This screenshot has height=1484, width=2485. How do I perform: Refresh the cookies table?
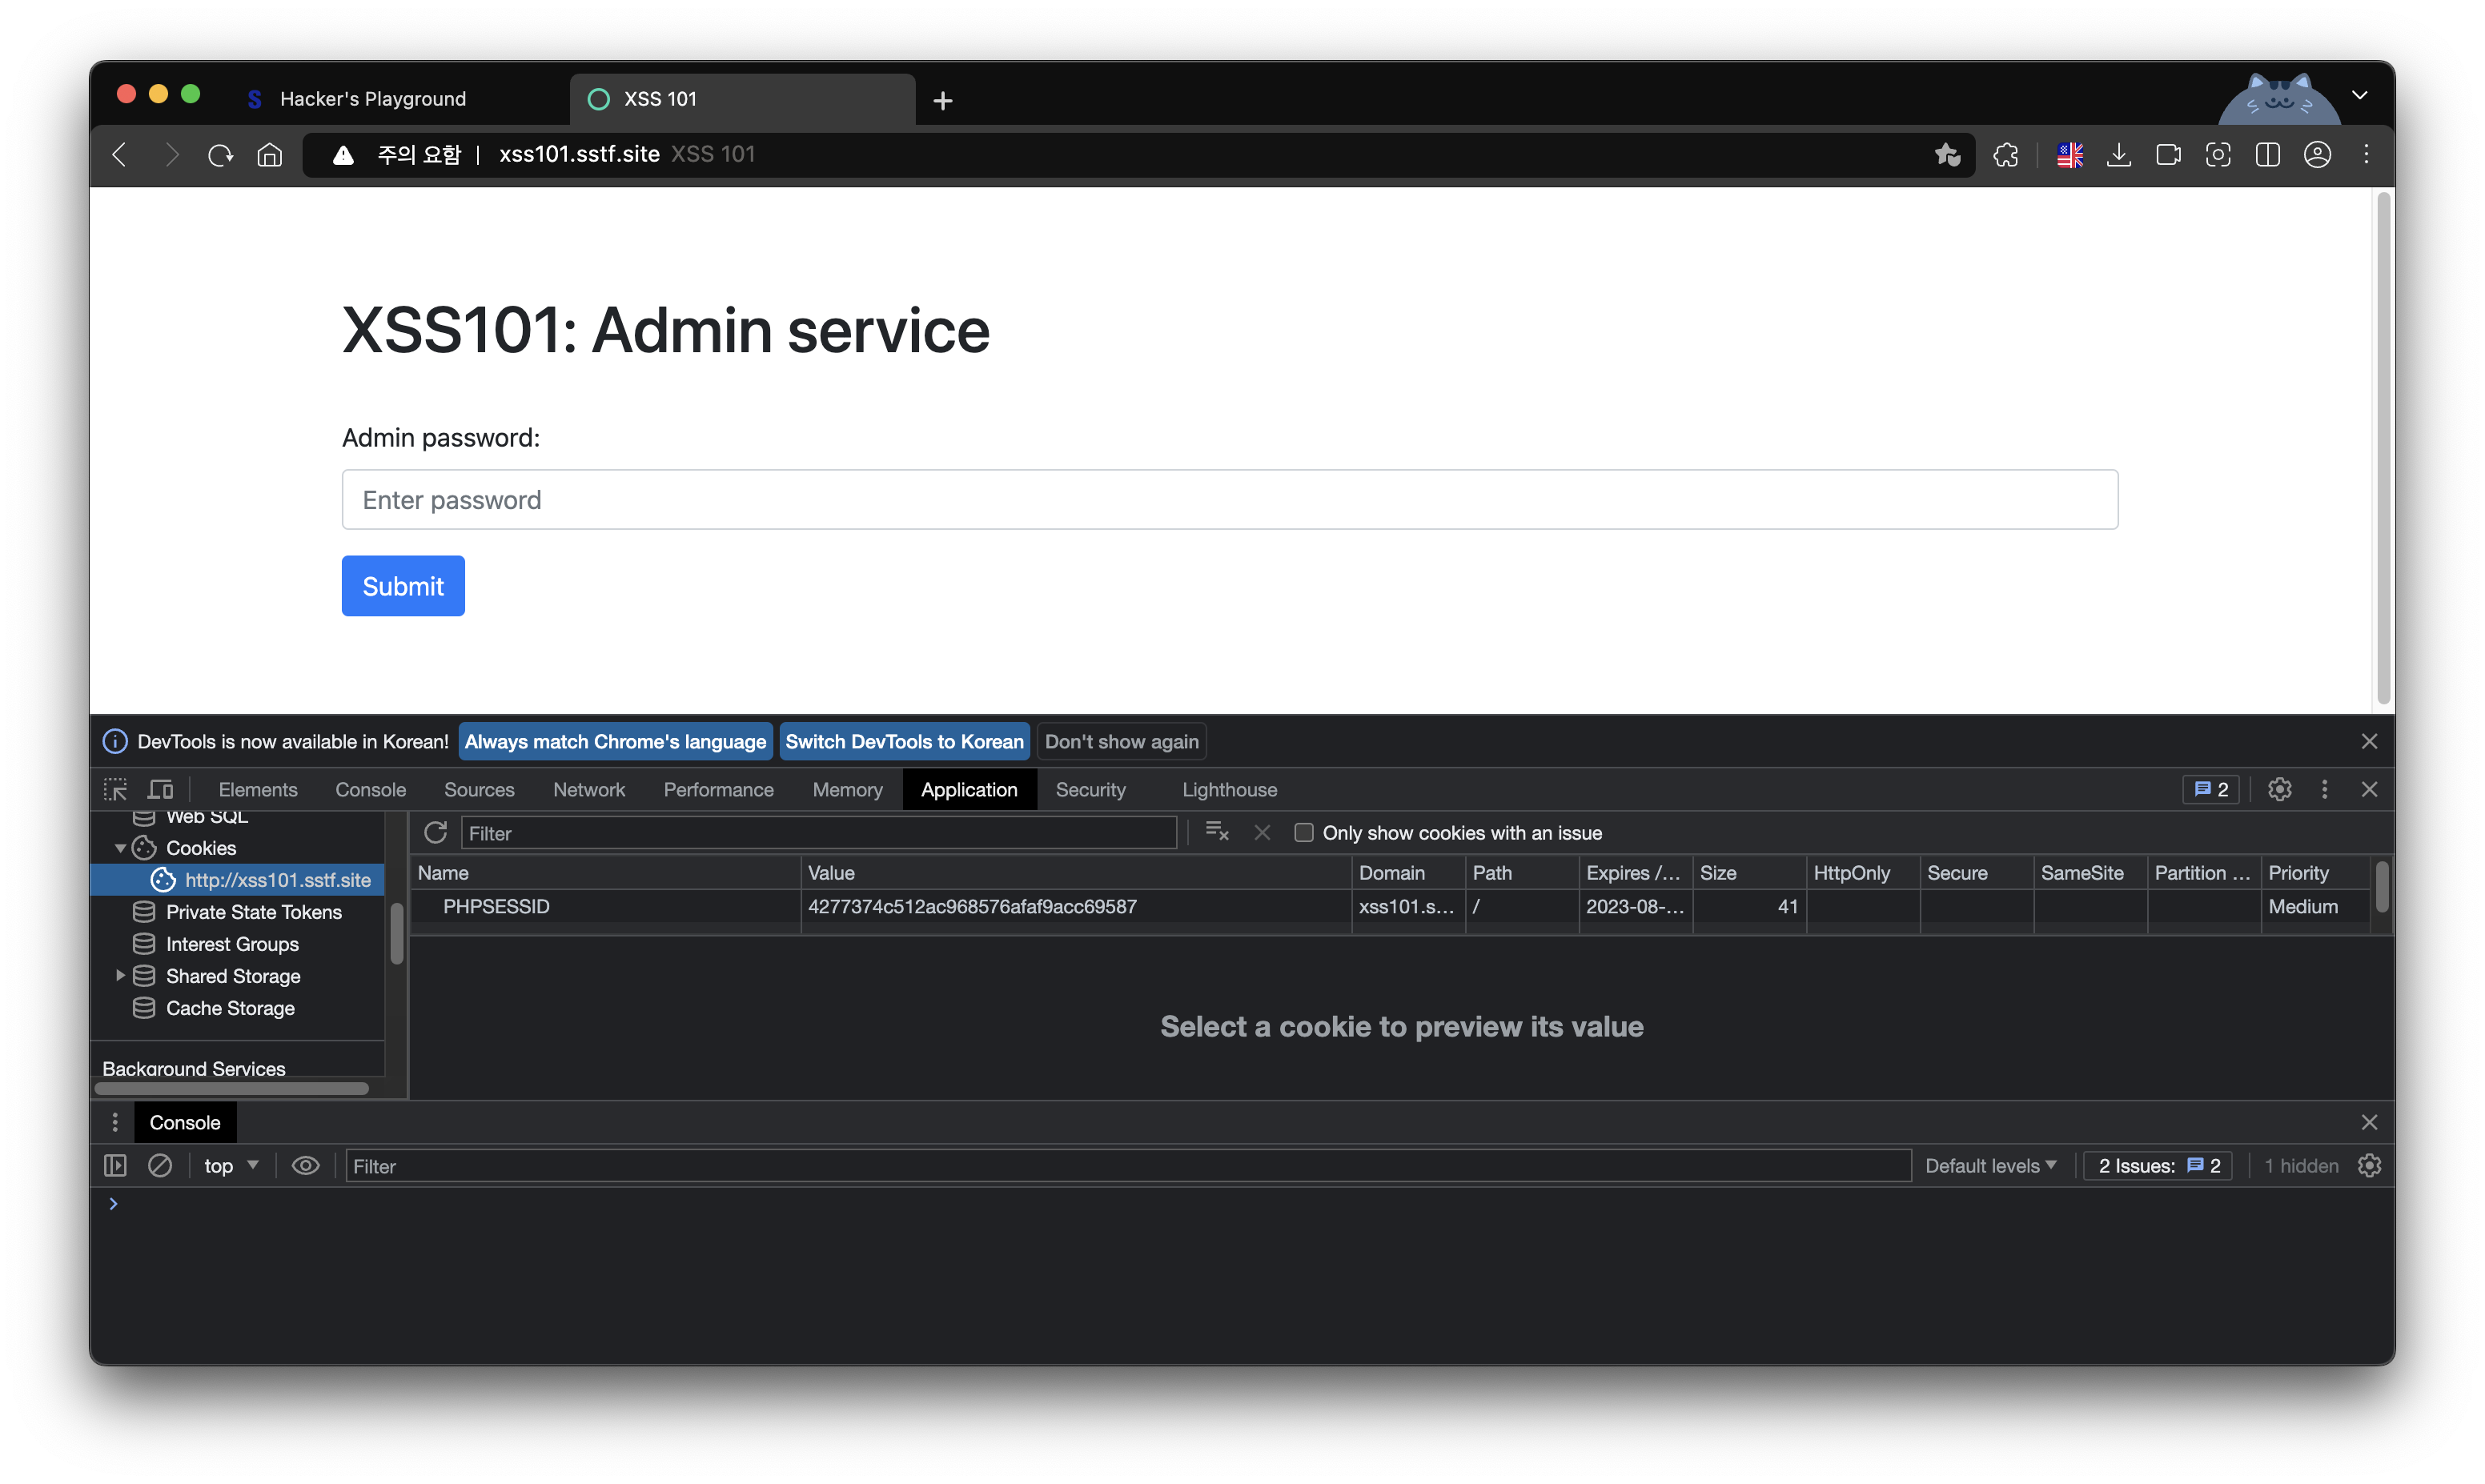click(435, 833)
